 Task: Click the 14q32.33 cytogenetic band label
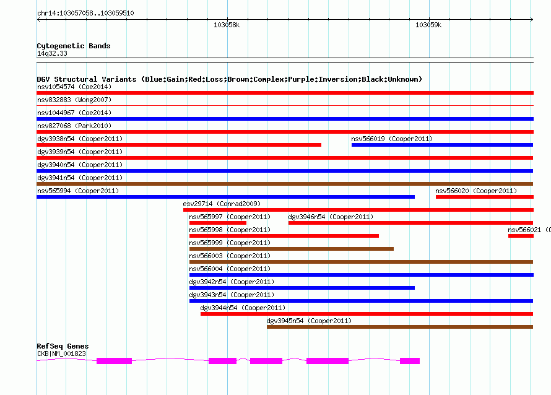pos(52,53)
